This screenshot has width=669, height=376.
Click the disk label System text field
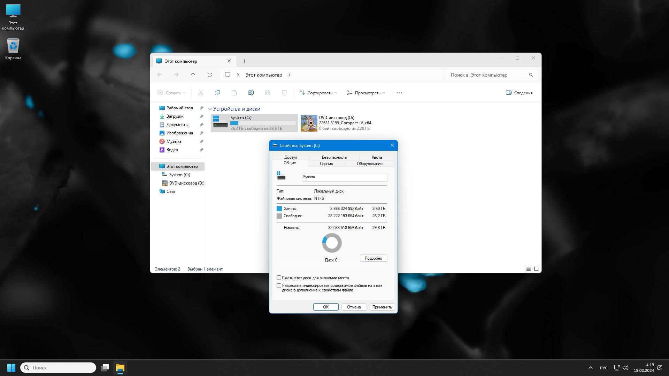pos(344,177)
